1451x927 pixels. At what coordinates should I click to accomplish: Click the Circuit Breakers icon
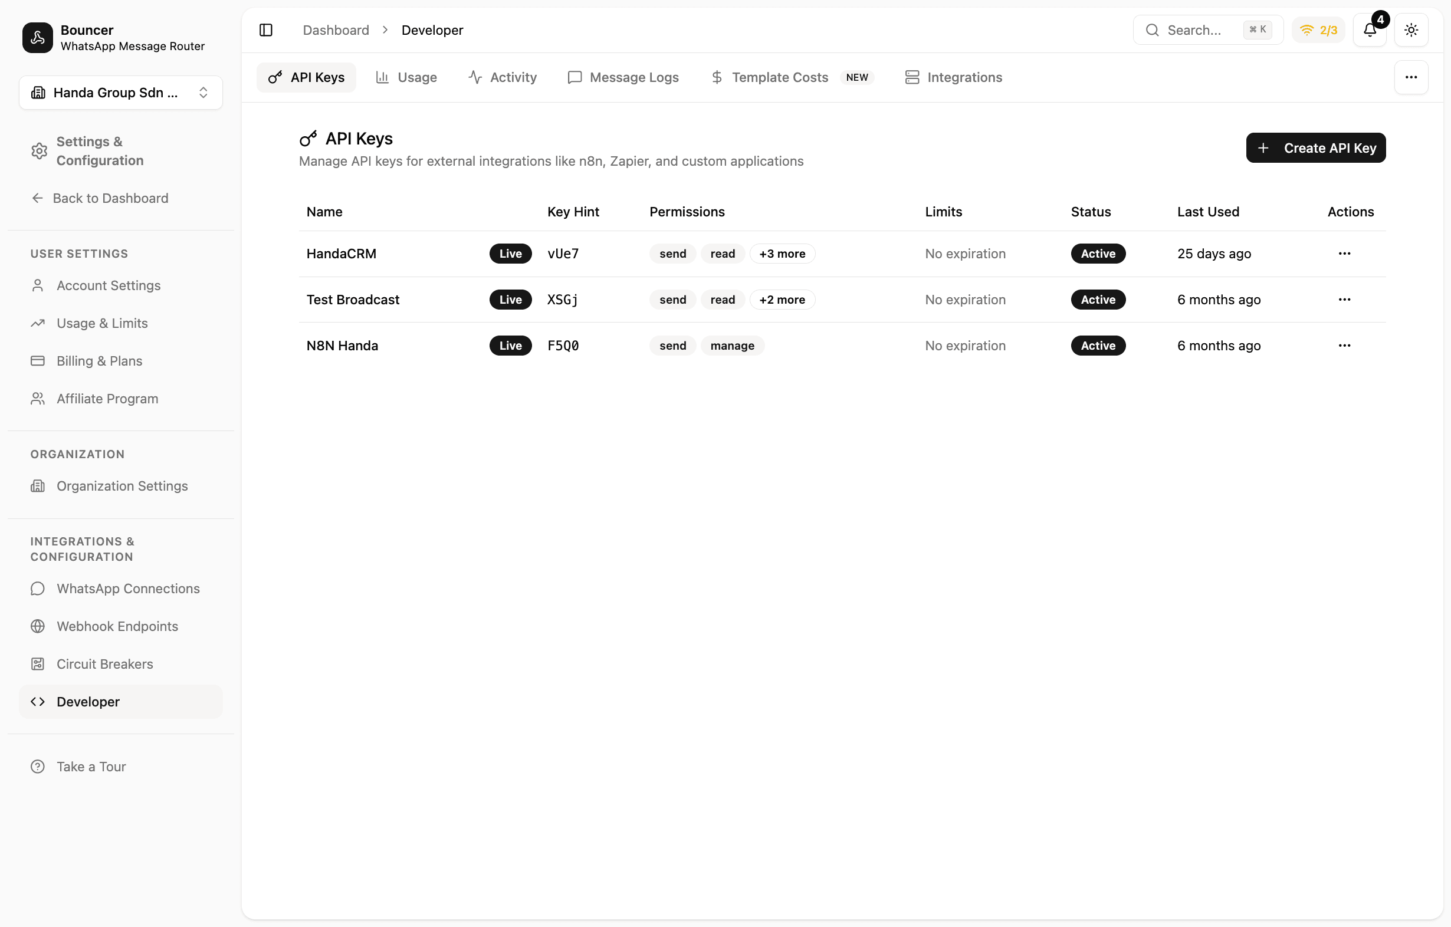[38, 664]
